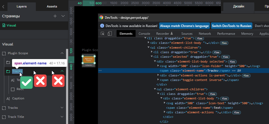Go back using the left arrow beside Layers

click(x=3, y=6)
